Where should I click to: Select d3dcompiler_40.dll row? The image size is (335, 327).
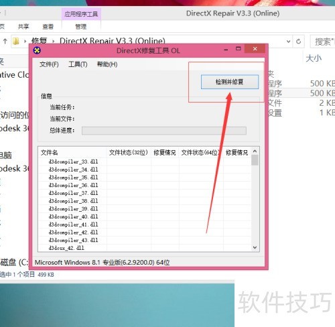145,216
